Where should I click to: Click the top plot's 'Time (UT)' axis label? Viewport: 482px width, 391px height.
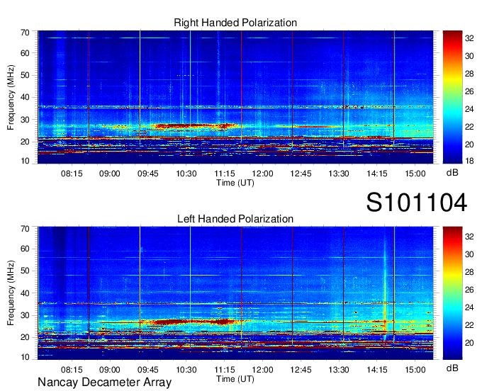pos(235,183)
